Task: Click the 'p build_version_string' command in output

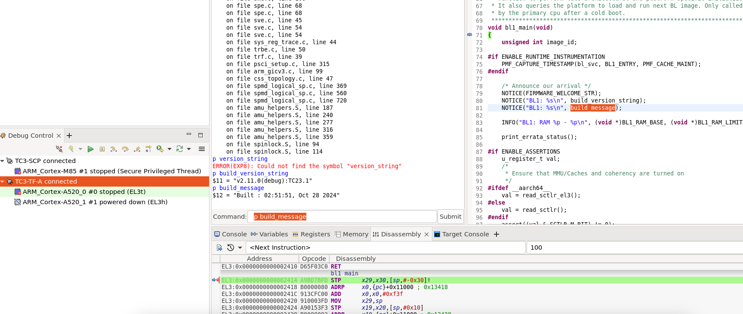Action: pyautogui.click(x=250, y=174)
